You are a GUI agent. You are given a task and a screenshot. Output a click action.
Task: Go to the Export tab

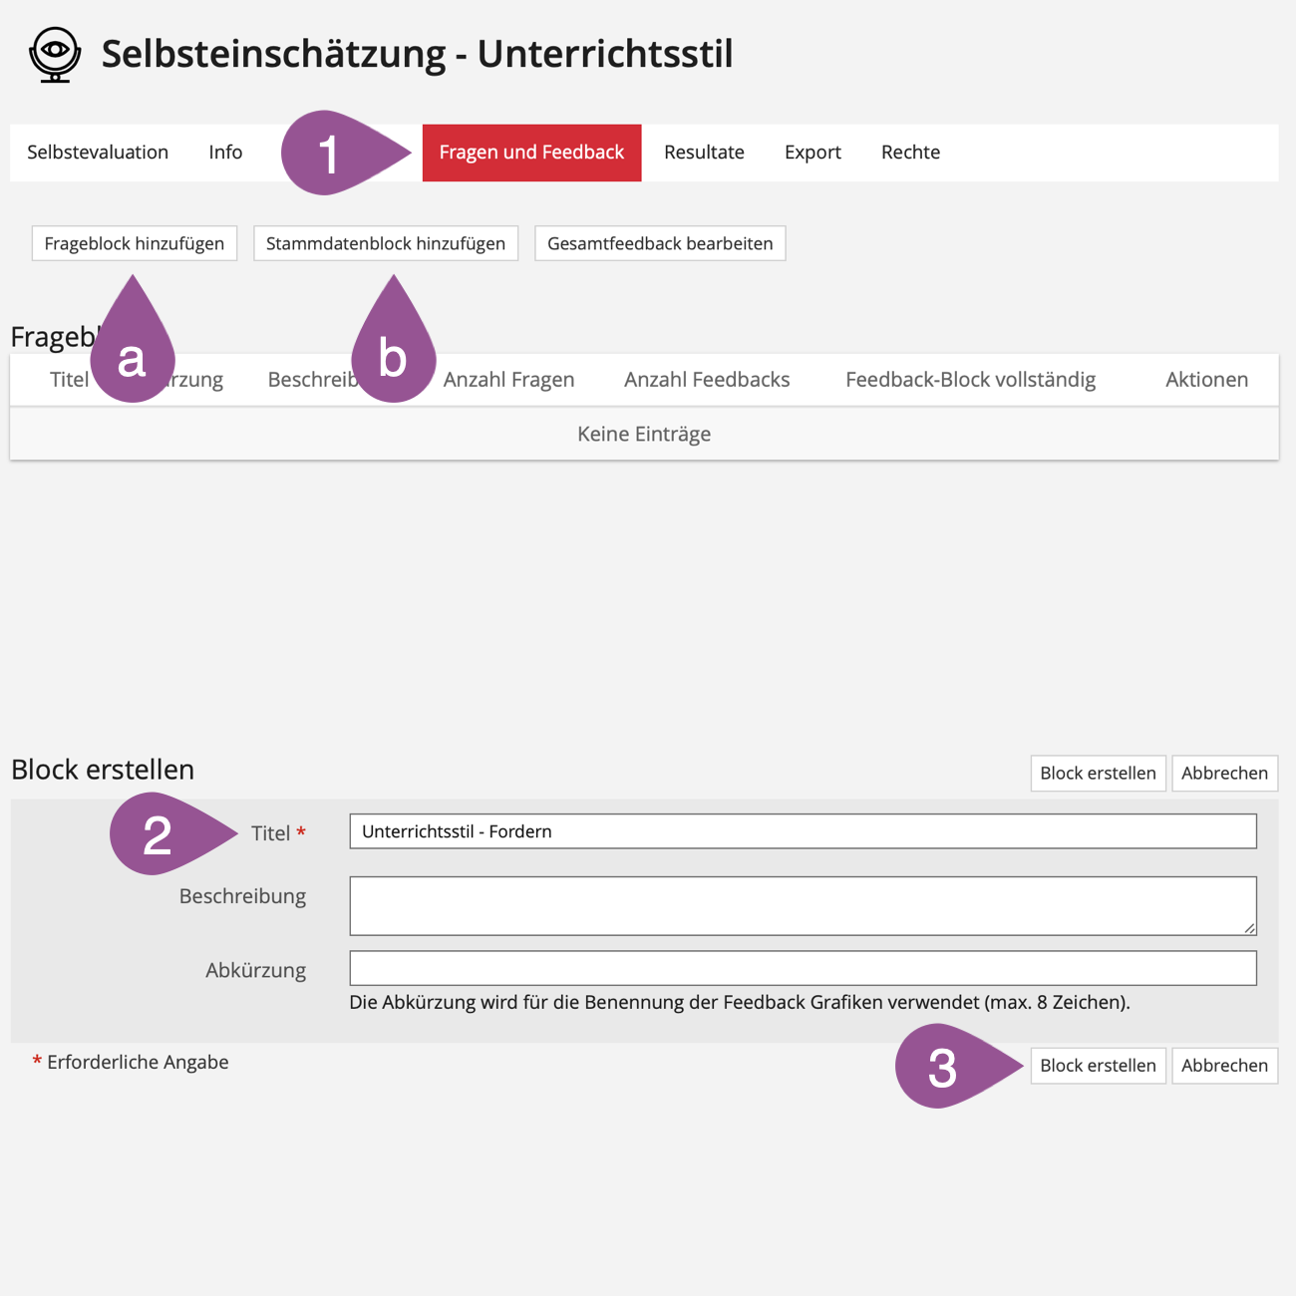(812, 153)
